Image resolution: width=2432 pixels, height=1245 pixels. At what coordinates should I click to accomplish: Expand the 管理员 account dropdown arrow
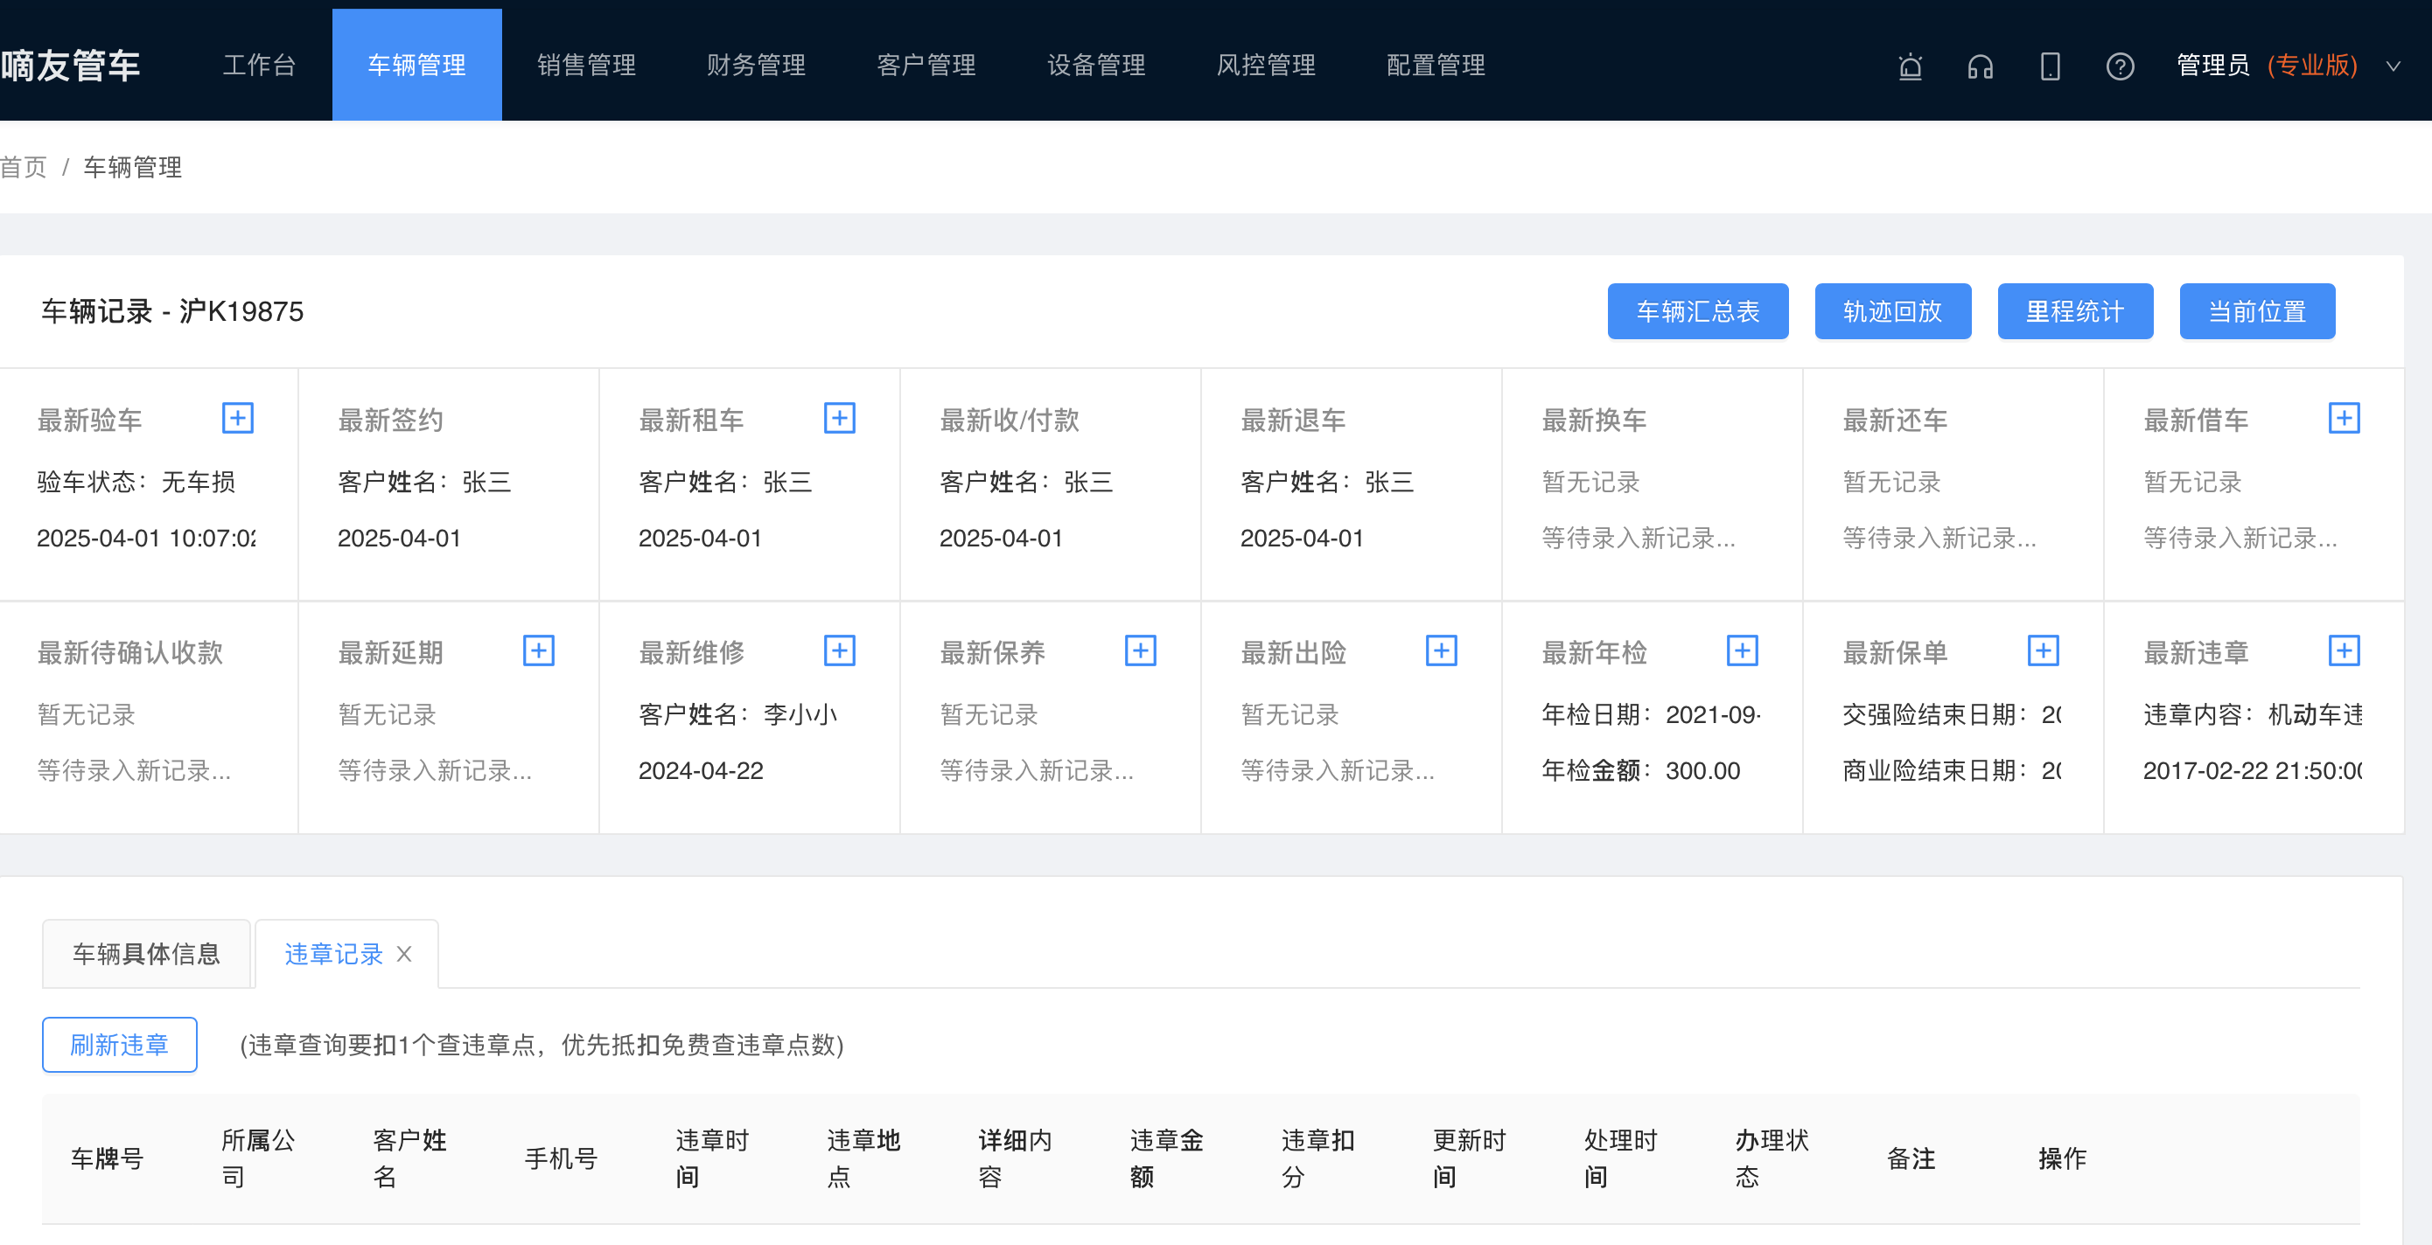[x=2393, y=66]
